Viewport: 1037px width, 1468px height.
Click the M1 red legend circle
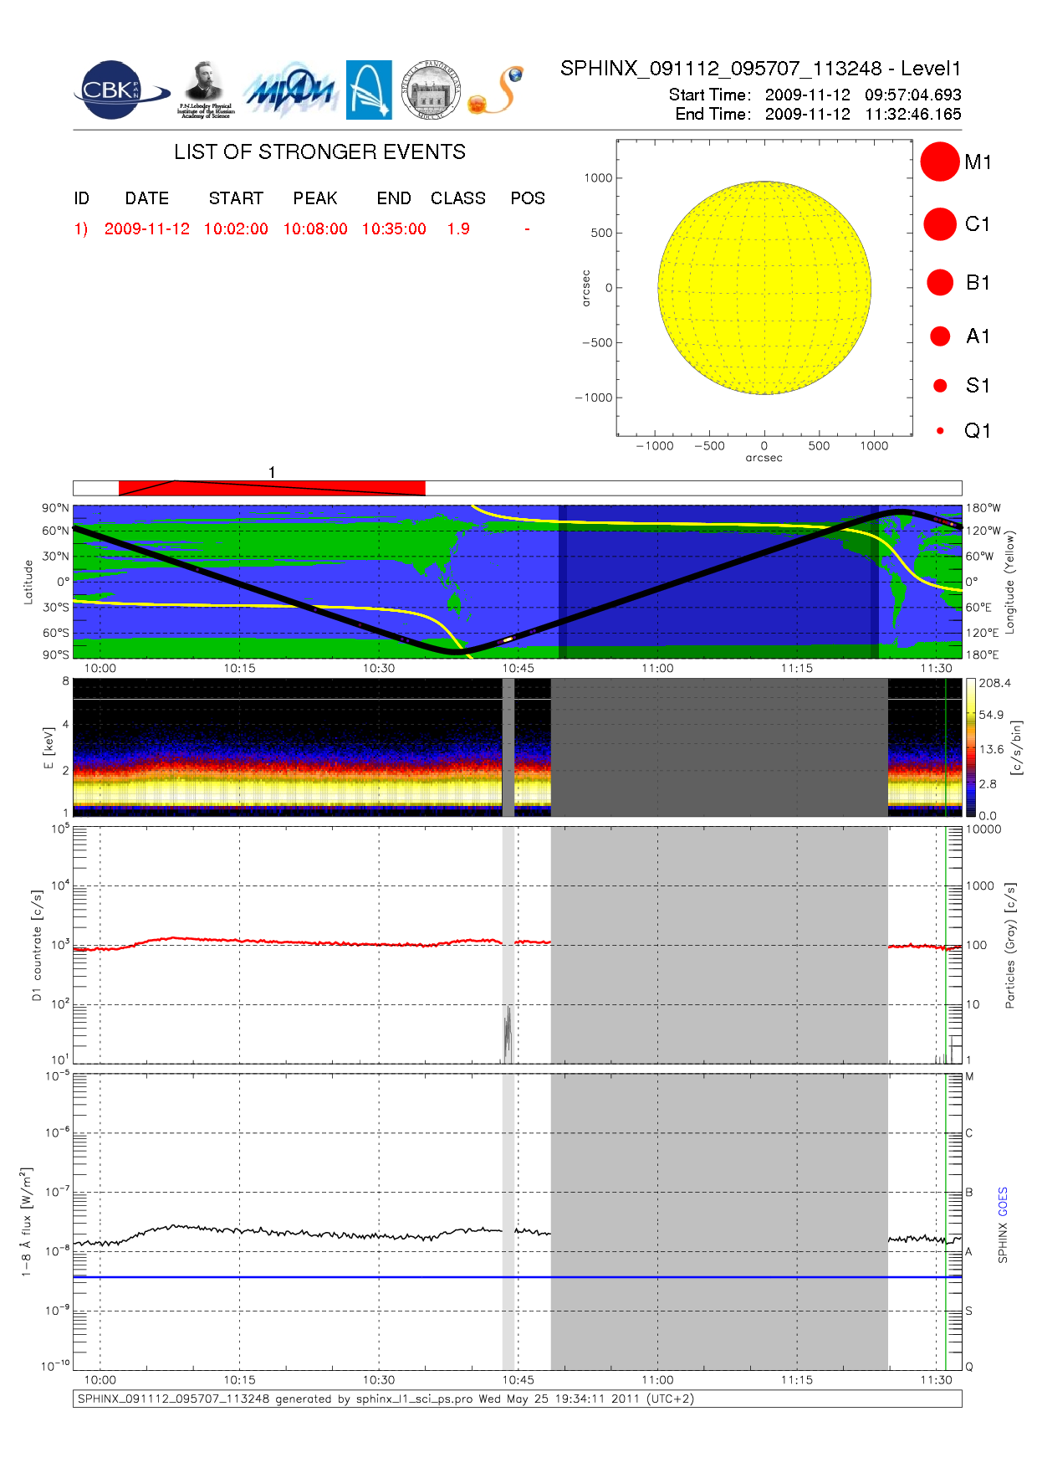[939, 162]
